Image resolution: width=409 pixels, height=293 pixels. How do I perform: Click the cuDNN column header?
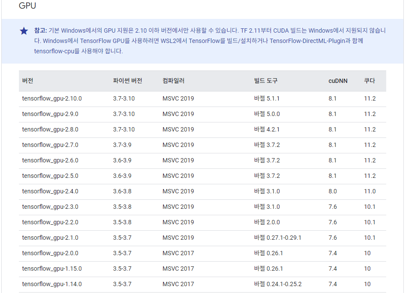point(338,81)
